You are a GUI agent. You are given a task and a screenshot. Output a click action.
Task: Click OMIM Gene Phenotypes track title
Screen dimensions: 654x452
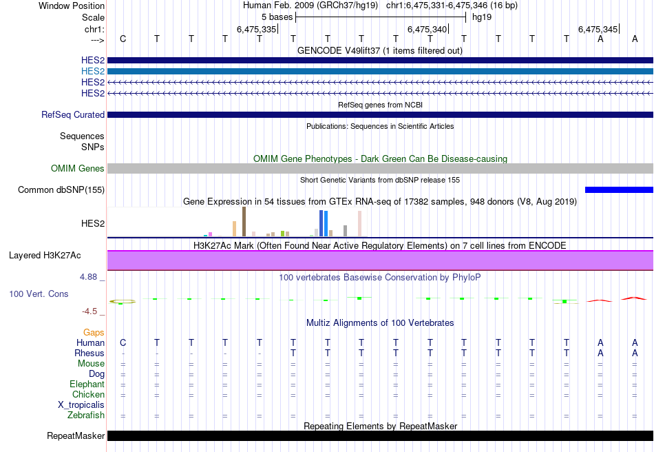pos(380,159)
